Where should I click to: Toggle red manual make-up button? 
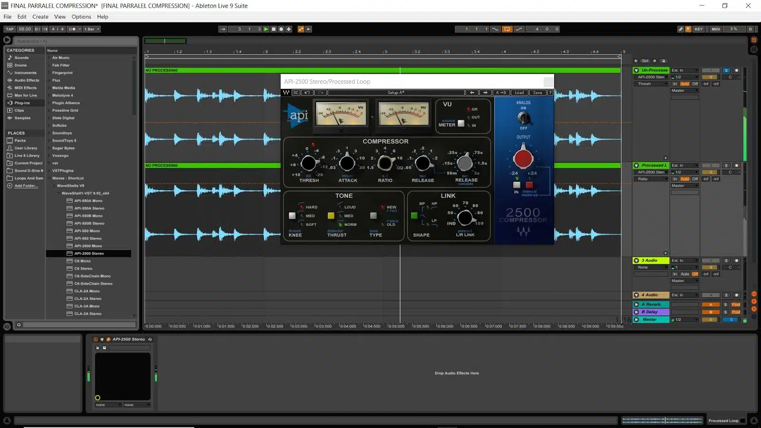pyautogui.click(x=529, y=185)
